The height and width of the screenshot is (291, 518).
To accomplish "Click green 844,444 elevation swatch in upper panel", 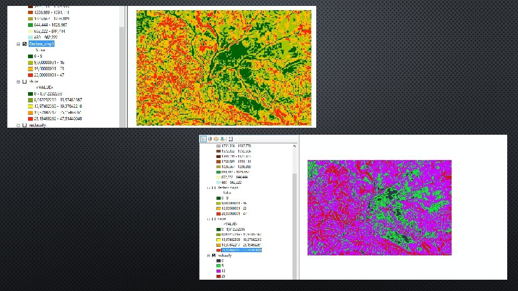I will (x=30, y=25).
